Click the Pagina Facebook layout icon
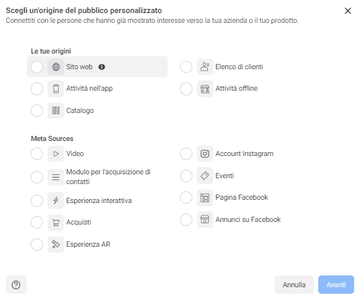The image size is (360, 297). click(205, 198)
